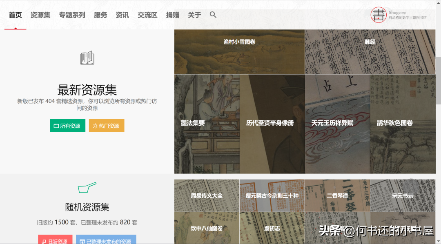Open the 首页 navigation tab

pos(15,15)
